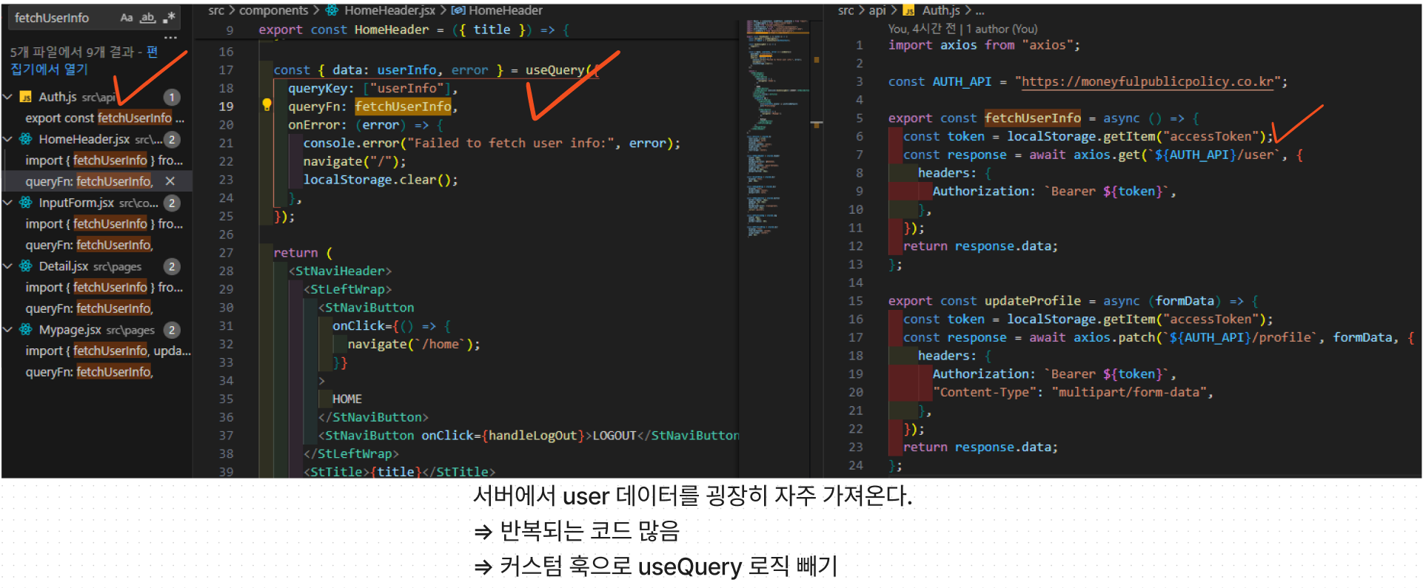
Task: Toggle Match Case (Aa) in search
Action: (127, 18)
